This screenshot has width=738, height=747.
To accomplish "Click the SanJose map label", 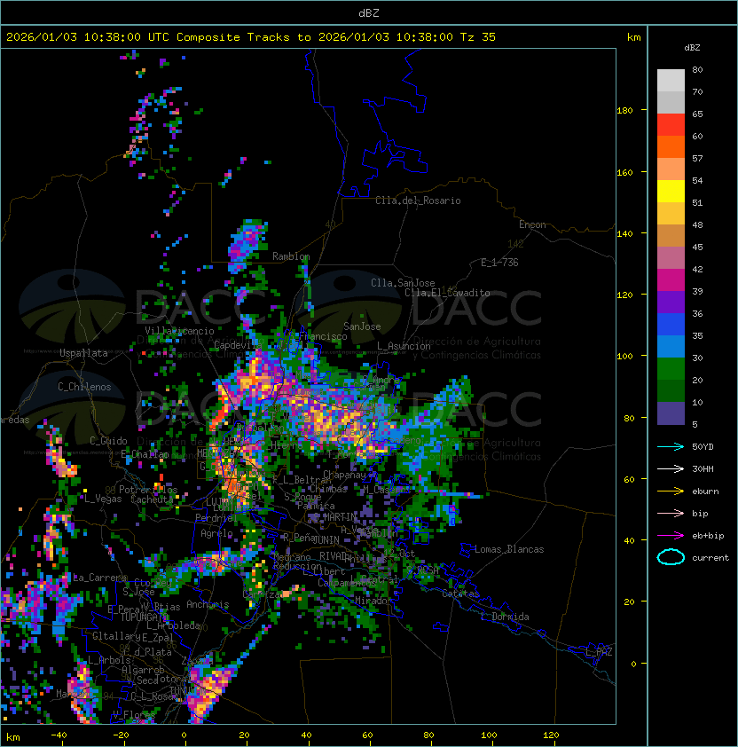I will (362, 326).
